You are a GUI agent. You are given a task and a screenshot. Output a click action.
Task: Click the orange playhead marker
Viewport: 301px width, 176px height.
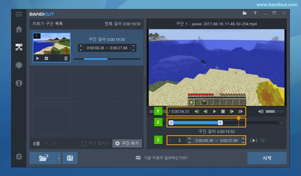pyautogui.click(x=239, y=119)
